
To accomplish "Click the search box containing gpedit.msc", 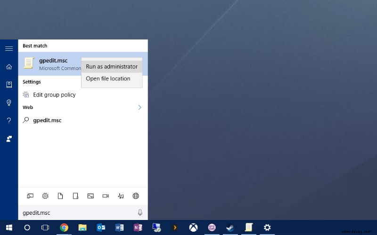I will pos(83,213).
